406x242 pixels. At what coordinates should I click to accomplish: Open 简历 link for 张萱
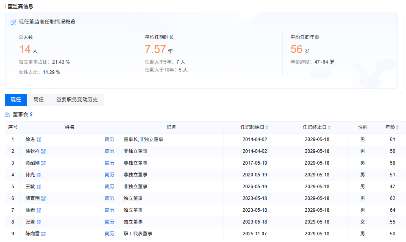click(x=109, y=222)
